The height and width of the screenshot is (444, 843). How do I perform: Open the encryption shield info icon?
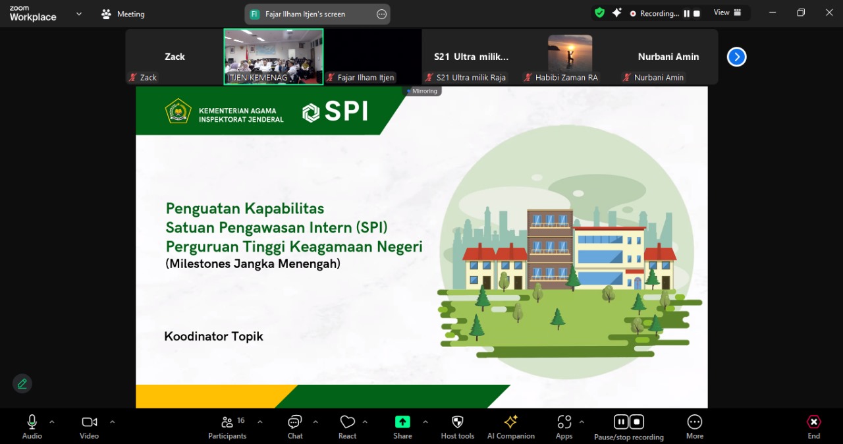[x=599, y=13]
